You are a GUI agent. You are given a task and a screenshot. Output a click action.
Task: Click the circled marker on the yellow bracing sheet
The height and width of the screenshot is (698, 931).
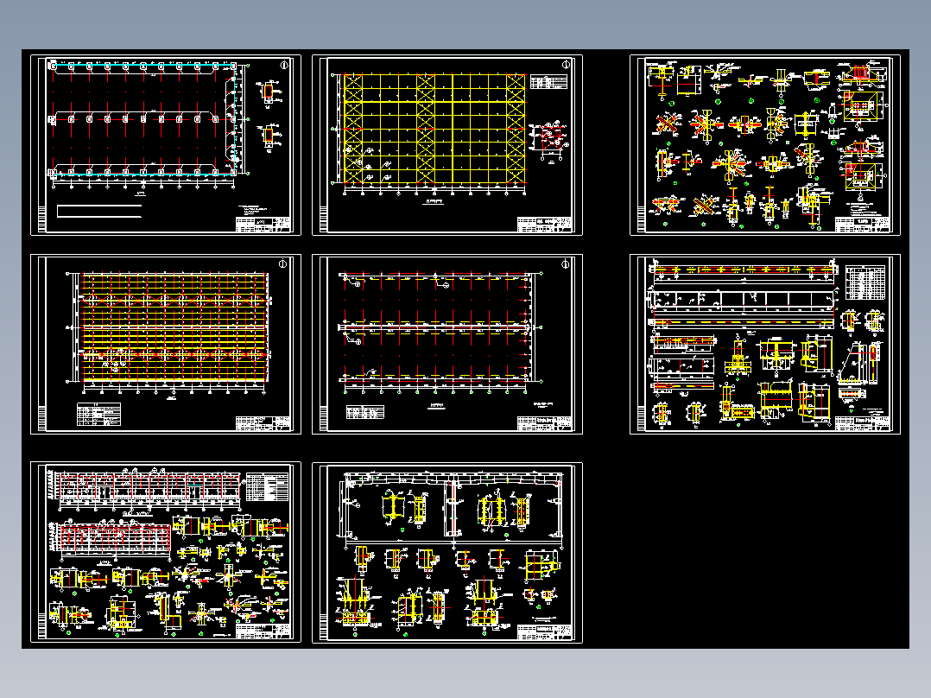[x=565, y=65]
